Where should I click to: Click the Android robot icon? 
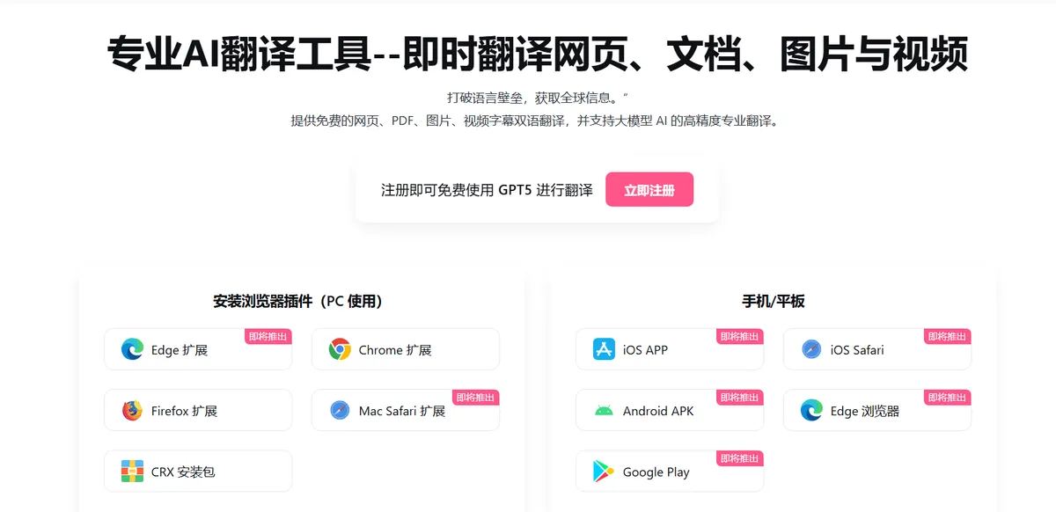click(x=604, y=411)
